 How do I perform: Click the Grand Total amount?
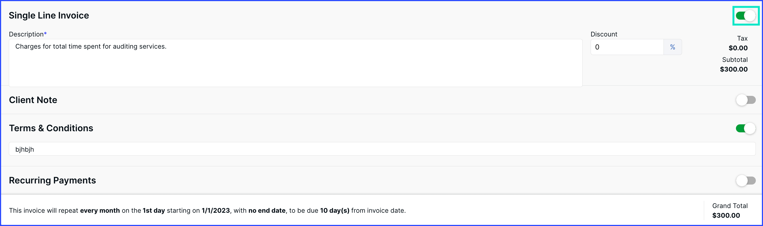[726, 215]
